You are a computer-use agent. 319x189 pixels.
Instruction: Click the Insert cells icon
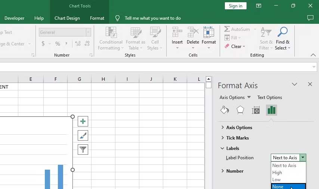(177, 33)
